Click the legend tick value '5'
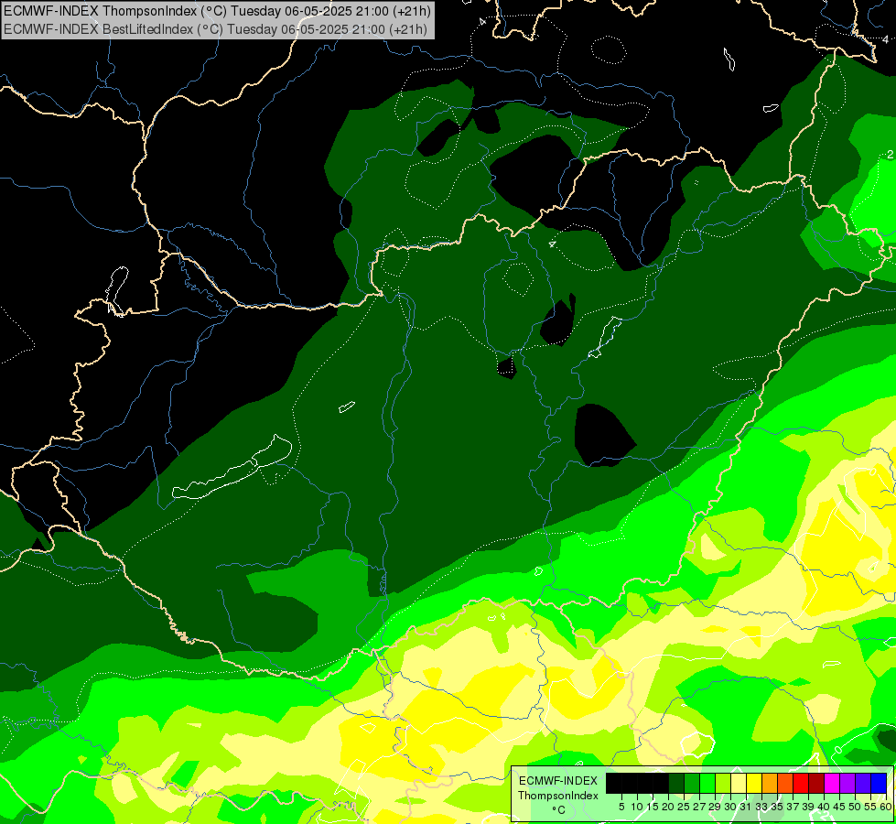This screenshot has width=896, height=824. pos(621,807)
